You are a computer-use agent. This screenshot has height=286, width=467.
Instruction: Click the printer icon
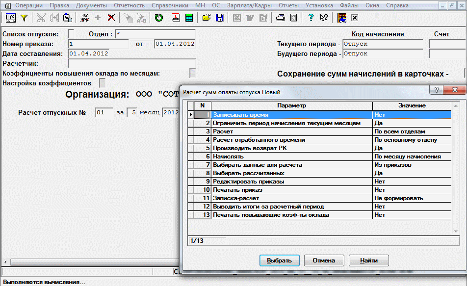point(280,18)
